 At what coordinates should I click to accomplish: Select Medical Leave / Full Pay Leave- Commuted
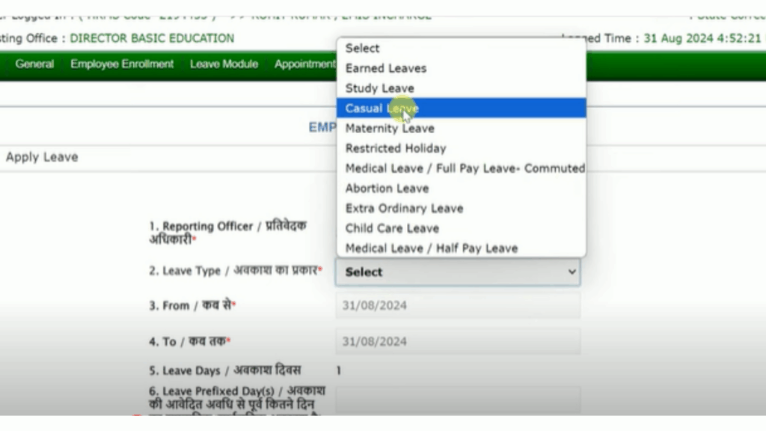coord(461,168)
